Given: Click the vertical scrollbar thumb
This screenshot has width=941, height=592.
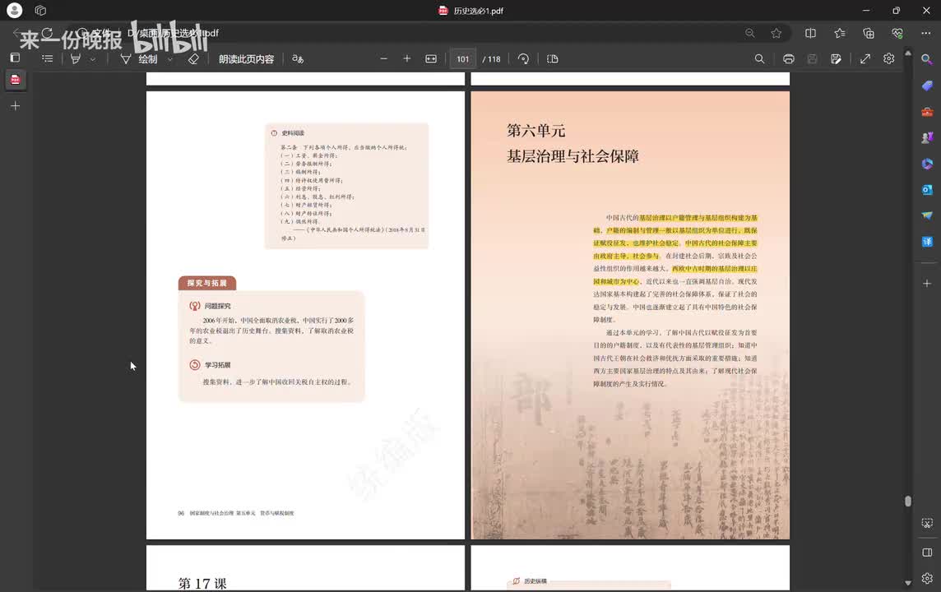Looking at the screenshot, I should pos(908,501).
